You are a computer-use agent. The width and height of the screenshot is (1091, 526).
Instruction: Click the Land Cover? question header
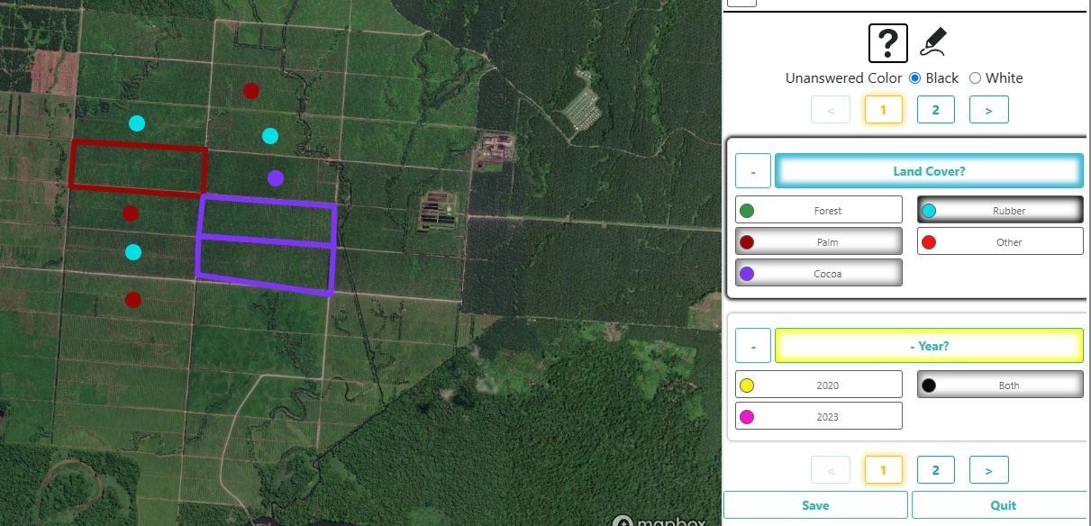coord(929,171)
